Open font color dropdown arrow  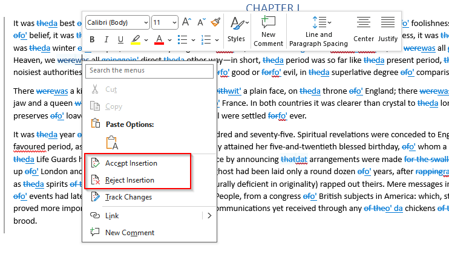[169, 40]
